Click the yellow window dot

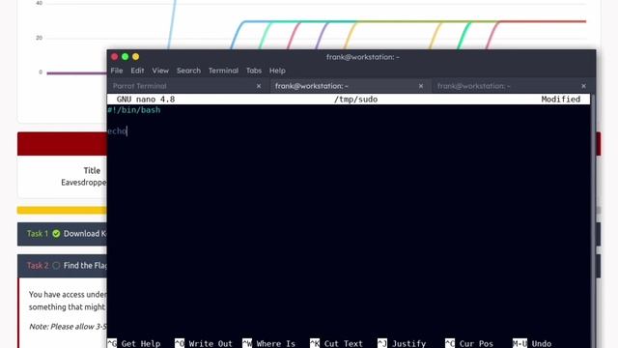[x=135, y=57]
